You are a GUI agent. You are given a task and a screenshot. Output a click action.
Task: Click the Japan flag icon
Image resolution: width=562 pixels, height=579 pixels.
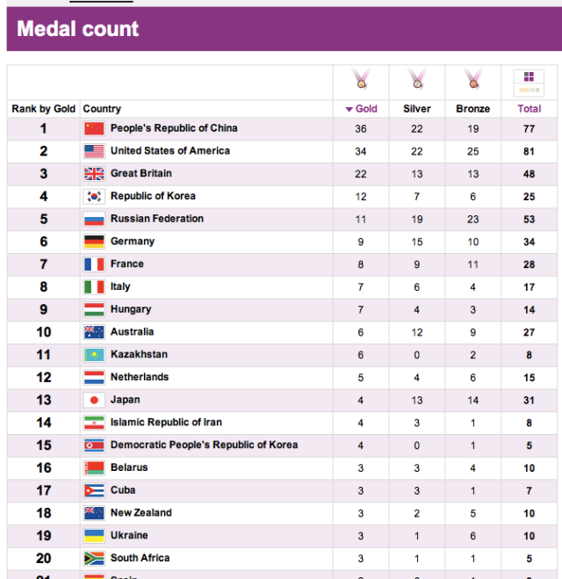tap(94, 400)
